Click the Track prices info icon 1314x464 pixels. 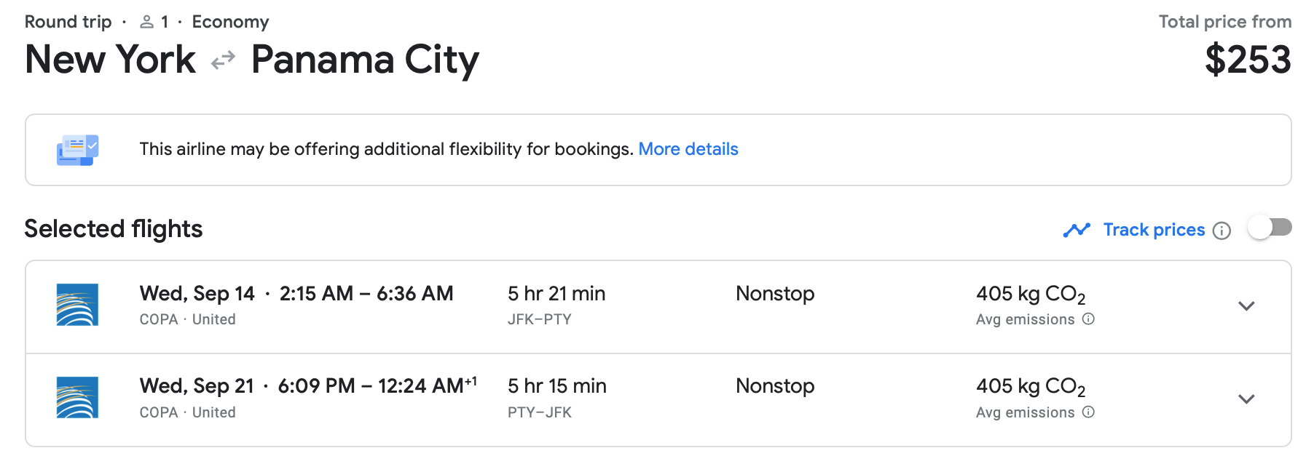[x=1221, y=231]
